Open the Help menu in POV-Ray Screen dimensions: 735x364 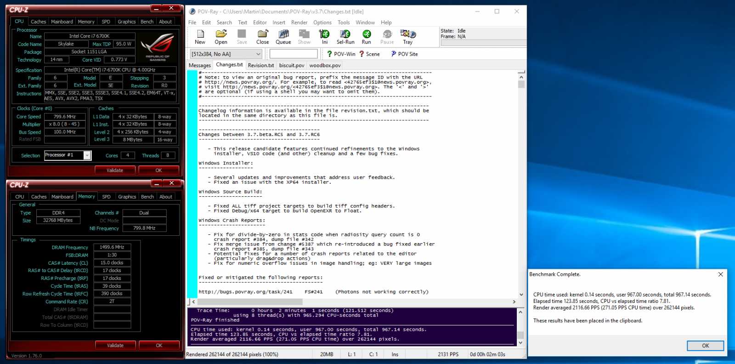[386, 23]
